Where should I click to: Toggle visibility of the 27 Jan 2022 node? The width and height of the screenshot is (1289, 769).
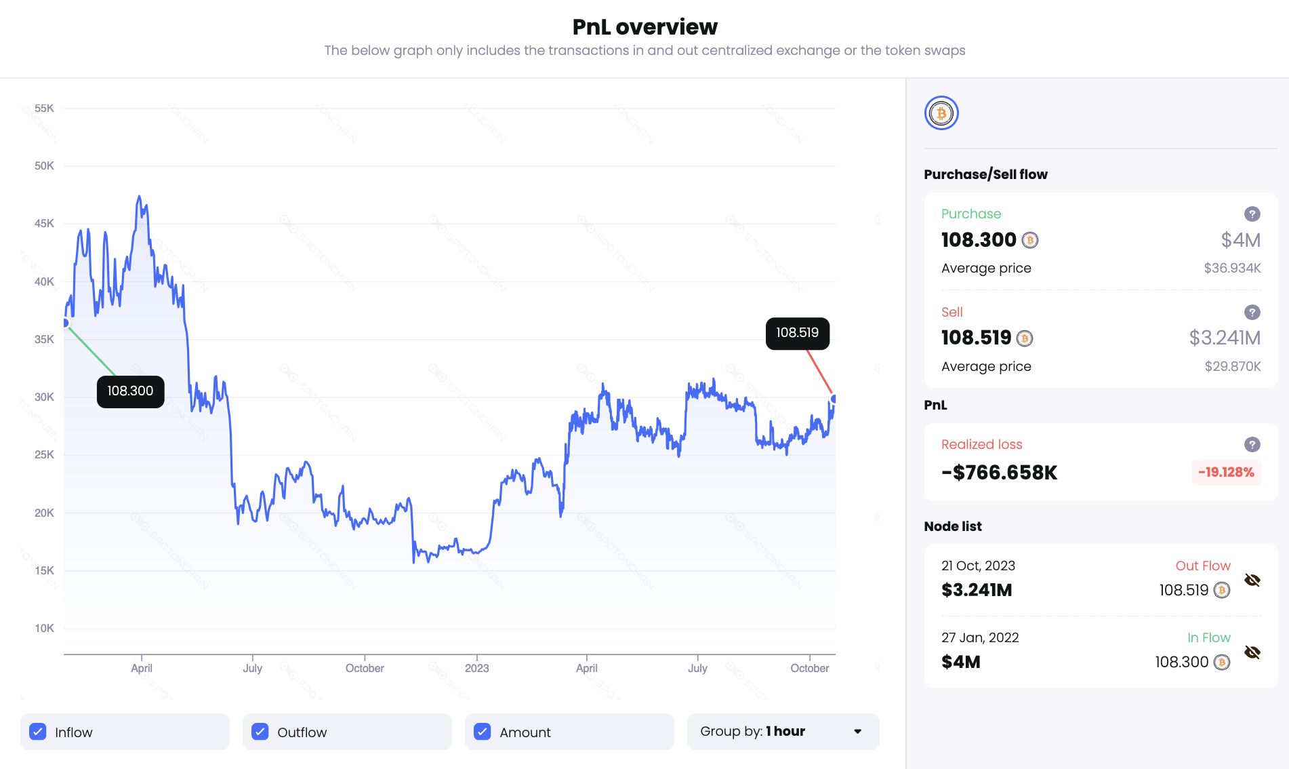(x=1252, y=652)
